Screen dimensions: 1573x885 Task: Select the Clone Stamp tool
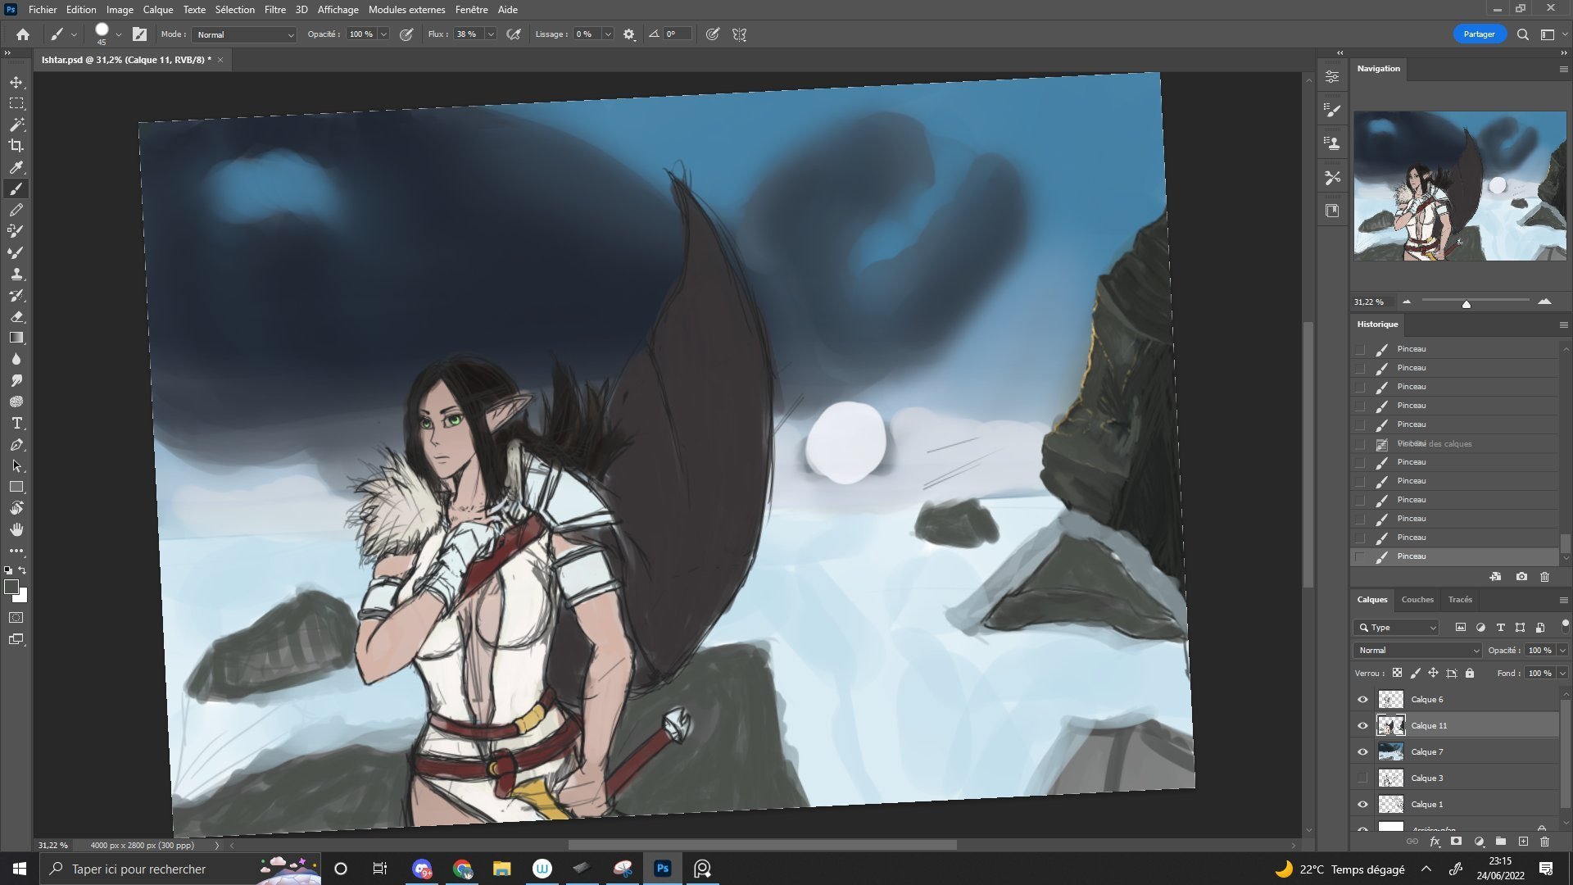16,274
